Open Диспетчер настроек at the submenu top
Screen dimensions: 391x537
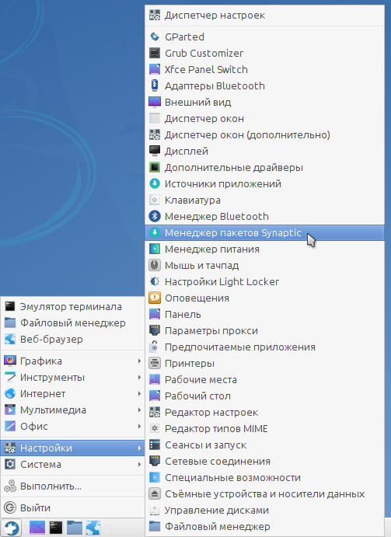coord(264,16)
